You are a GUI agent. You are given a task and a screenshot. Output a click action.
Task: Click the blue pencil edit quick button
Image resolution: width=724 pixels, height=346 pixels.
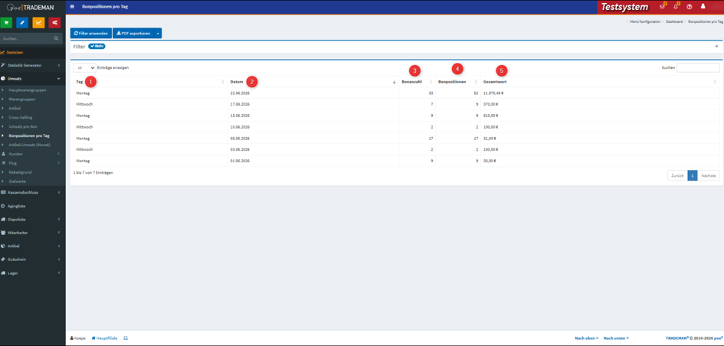tap(22, 23)
